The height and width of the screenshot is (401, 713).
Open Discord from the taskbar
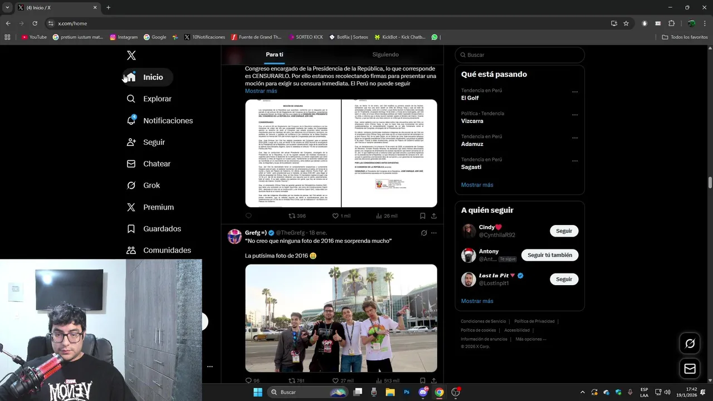[x=423, y=392]
